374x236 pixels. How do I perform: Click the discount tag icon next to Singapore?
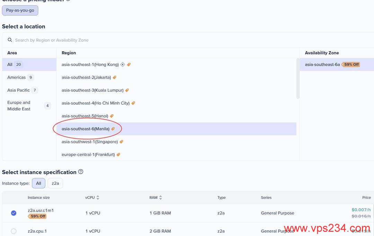coord(121,142)
